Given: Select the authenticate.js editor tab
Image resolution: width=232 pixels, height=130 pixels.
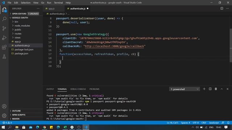Looking at the screenshot, I should point(78,9).
